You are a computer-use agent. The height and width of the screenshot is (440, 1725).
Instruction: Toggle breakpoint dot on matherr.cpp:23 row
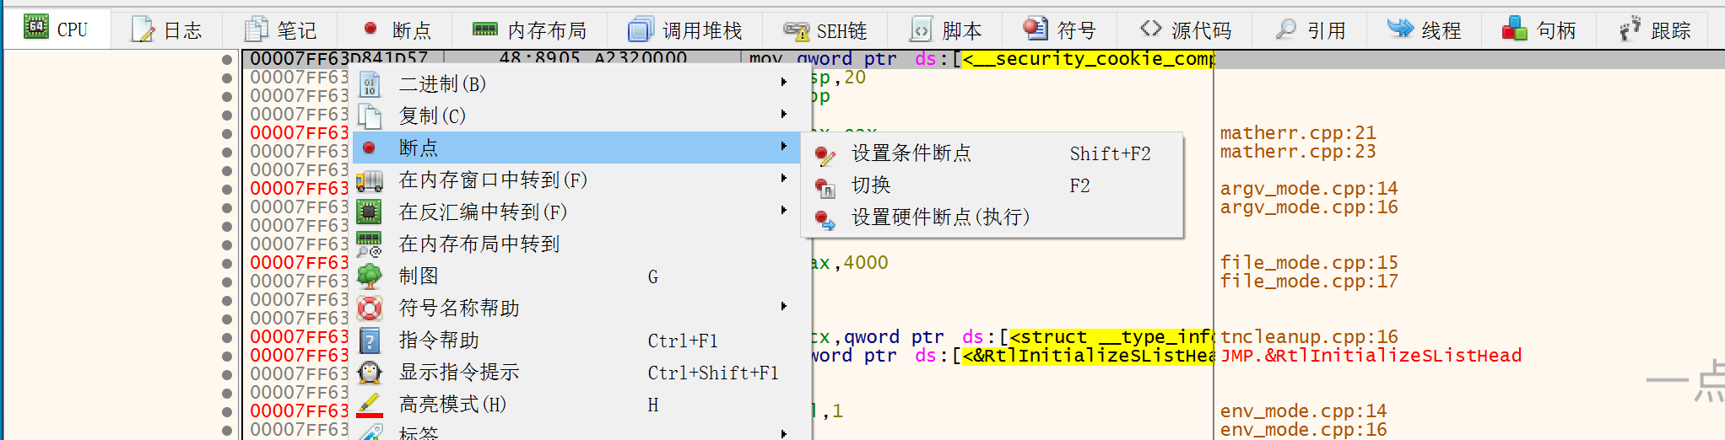[x=227, y=152]
